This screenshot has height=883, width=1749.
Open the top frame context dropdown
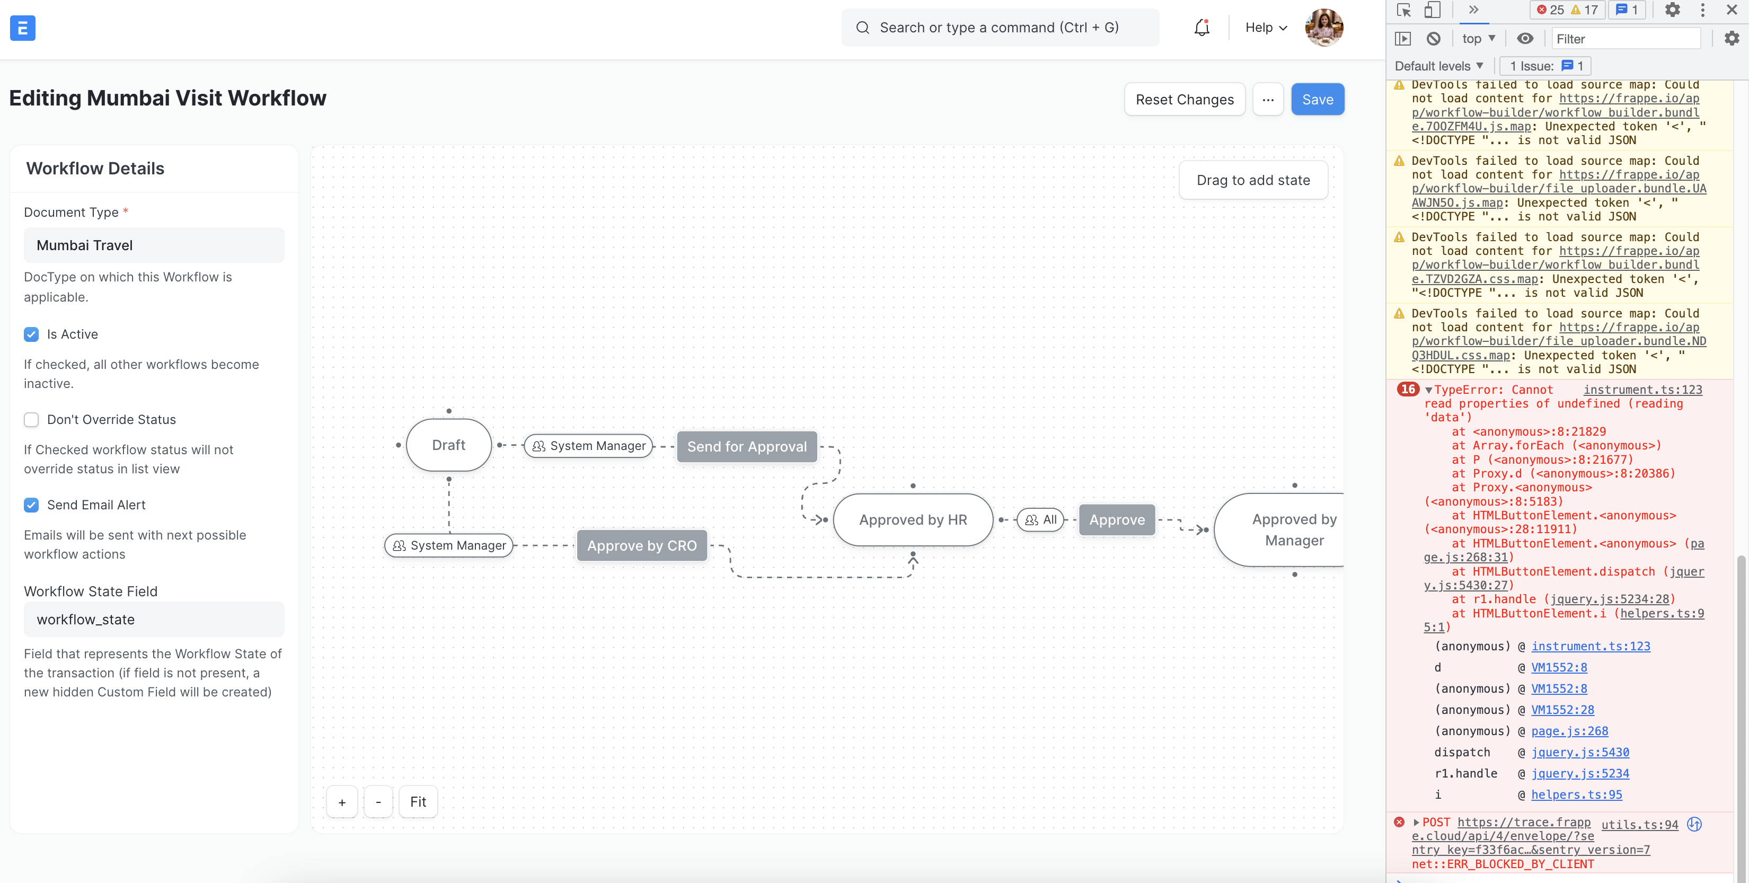[x=1478, y=39]
